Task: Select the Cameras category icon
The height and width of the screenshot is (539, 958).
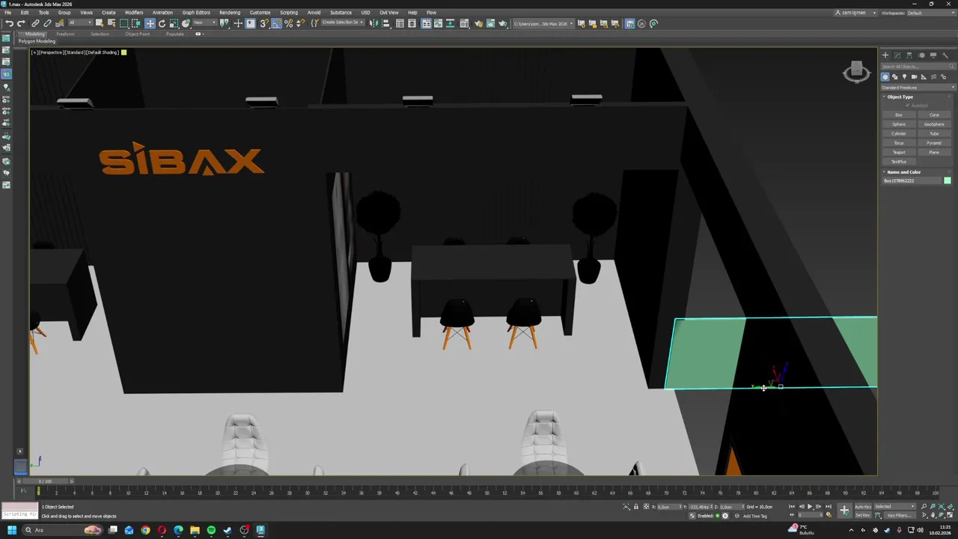Action: click(914, 77)
